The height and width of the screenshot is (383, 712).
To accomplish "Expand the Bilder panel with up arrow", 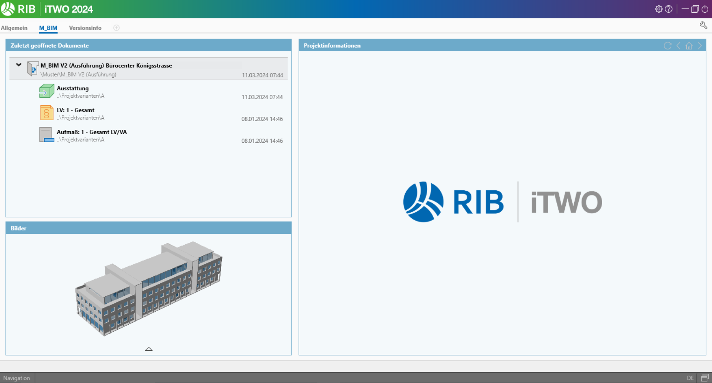I will [149, 349].
